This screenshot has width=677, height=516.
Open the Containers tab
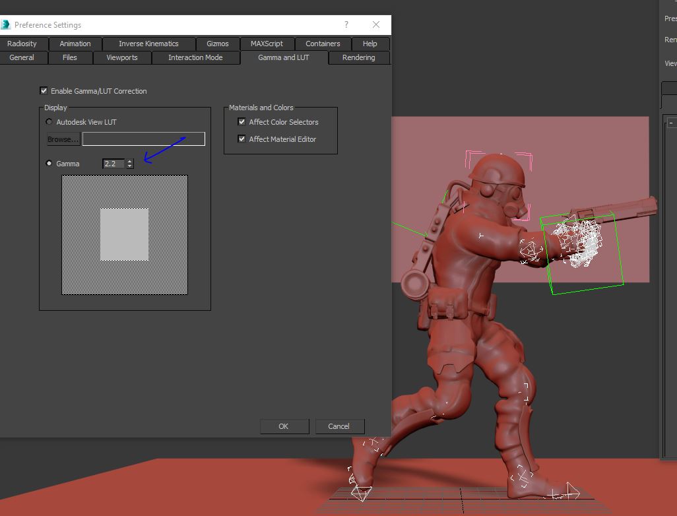click(x=323, y=44)
